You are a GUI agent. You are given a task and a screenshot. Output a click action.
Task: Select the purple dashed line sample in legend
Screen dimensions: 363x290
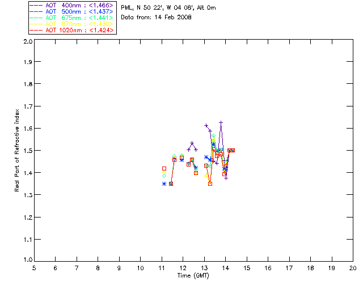click(x=36, y=5)
